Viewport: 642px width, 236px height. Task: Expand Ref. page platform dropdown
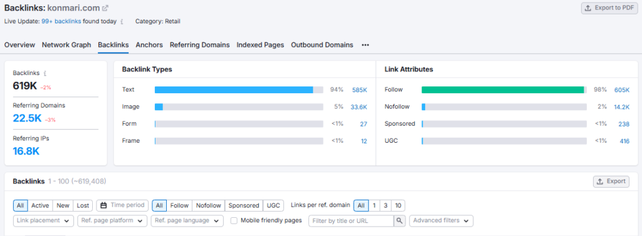[x=112, y=220]
